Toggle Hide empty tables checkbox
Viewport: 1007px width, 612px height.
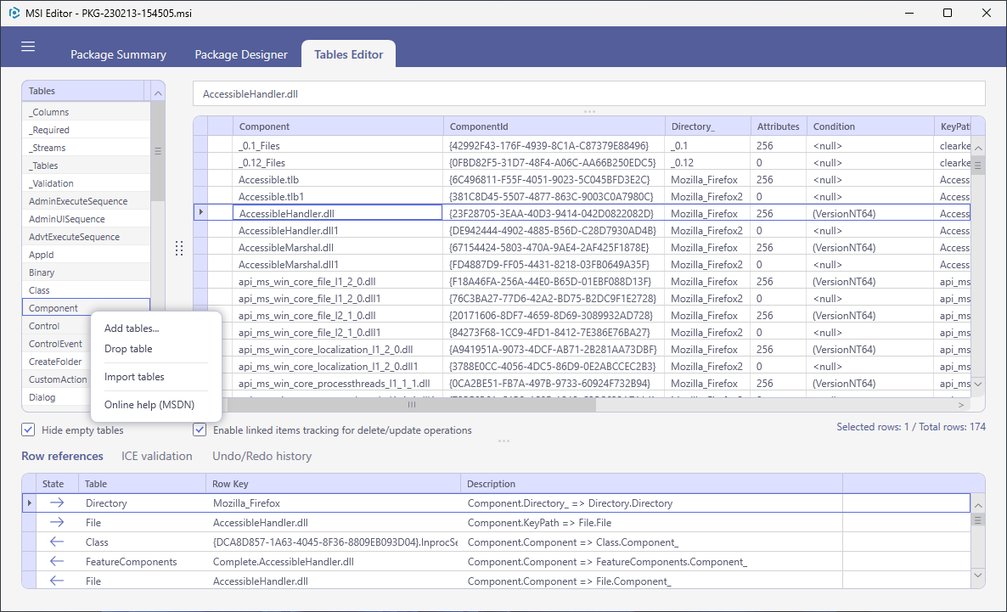pyautogui.click(x=28, y=430)
